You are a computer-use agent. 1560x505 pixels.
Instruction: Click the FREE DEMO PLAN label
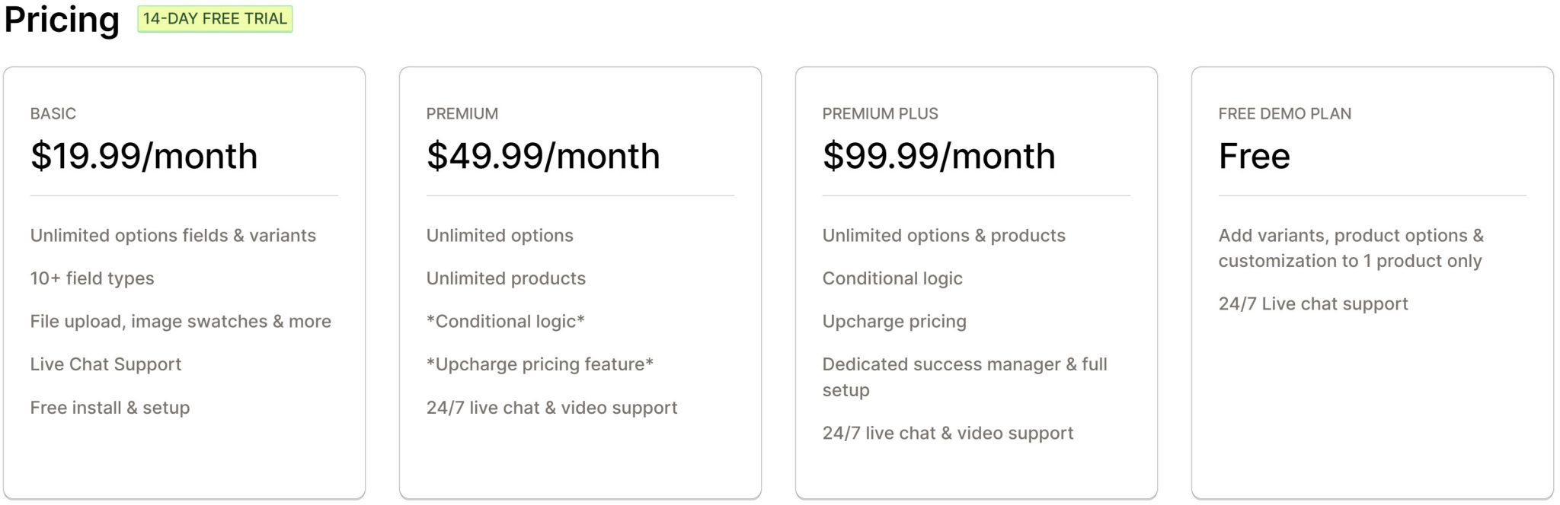coord(1285,113)
